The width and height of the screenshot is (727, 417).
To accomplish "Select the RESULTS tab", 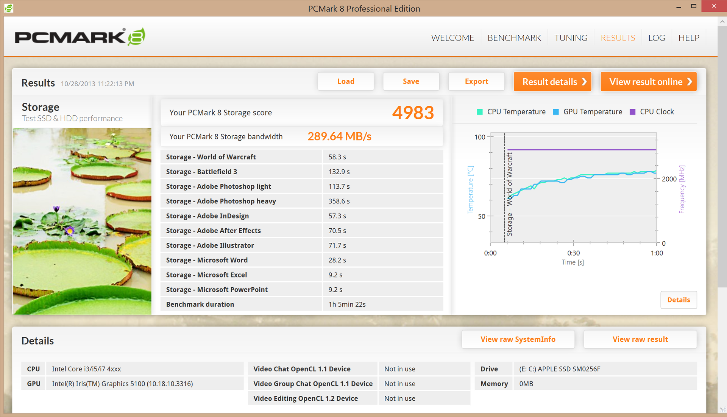I will tap(618, 38).
